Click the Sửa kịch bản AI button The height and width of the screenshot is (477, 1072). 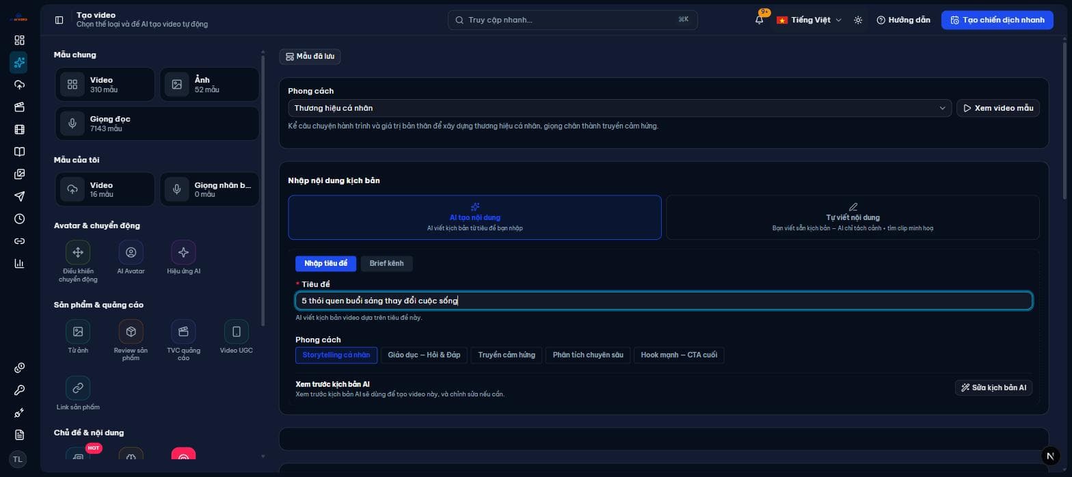tap(993, 387)
